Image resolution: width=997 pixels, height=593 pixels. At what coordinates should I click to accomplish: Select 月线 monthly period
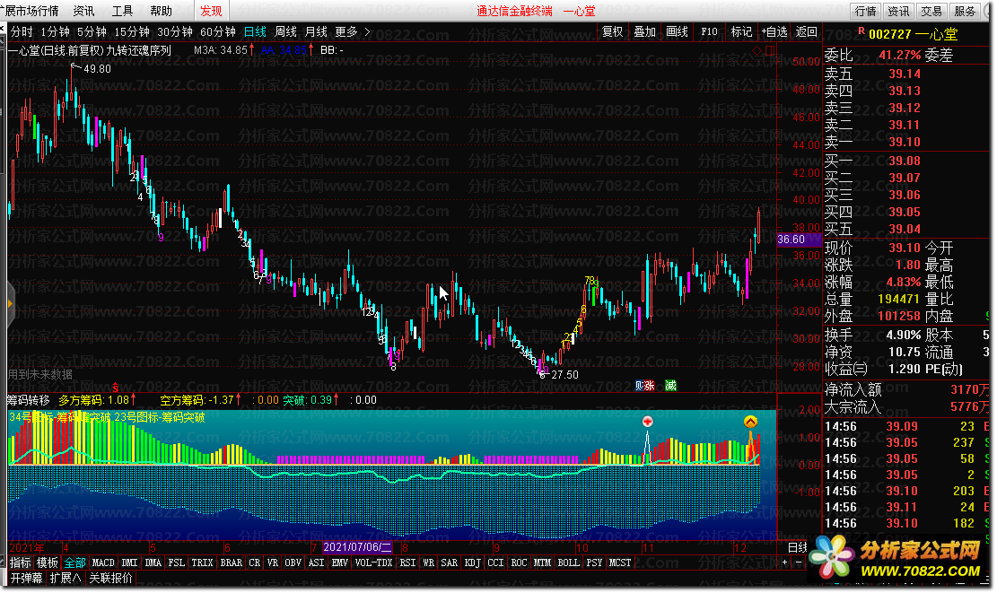tap(316, 31)
